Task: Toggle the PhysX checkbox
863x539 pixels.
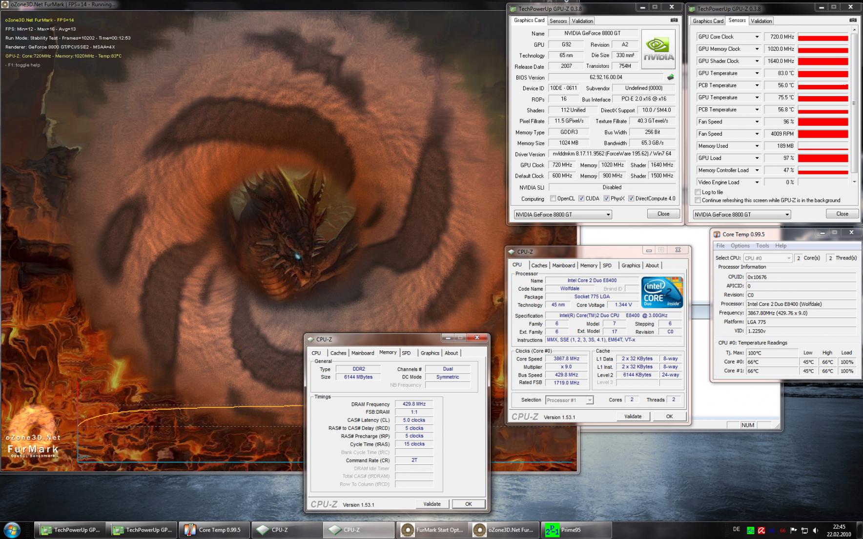Action: pyautogui.click(x=606, y=199)
